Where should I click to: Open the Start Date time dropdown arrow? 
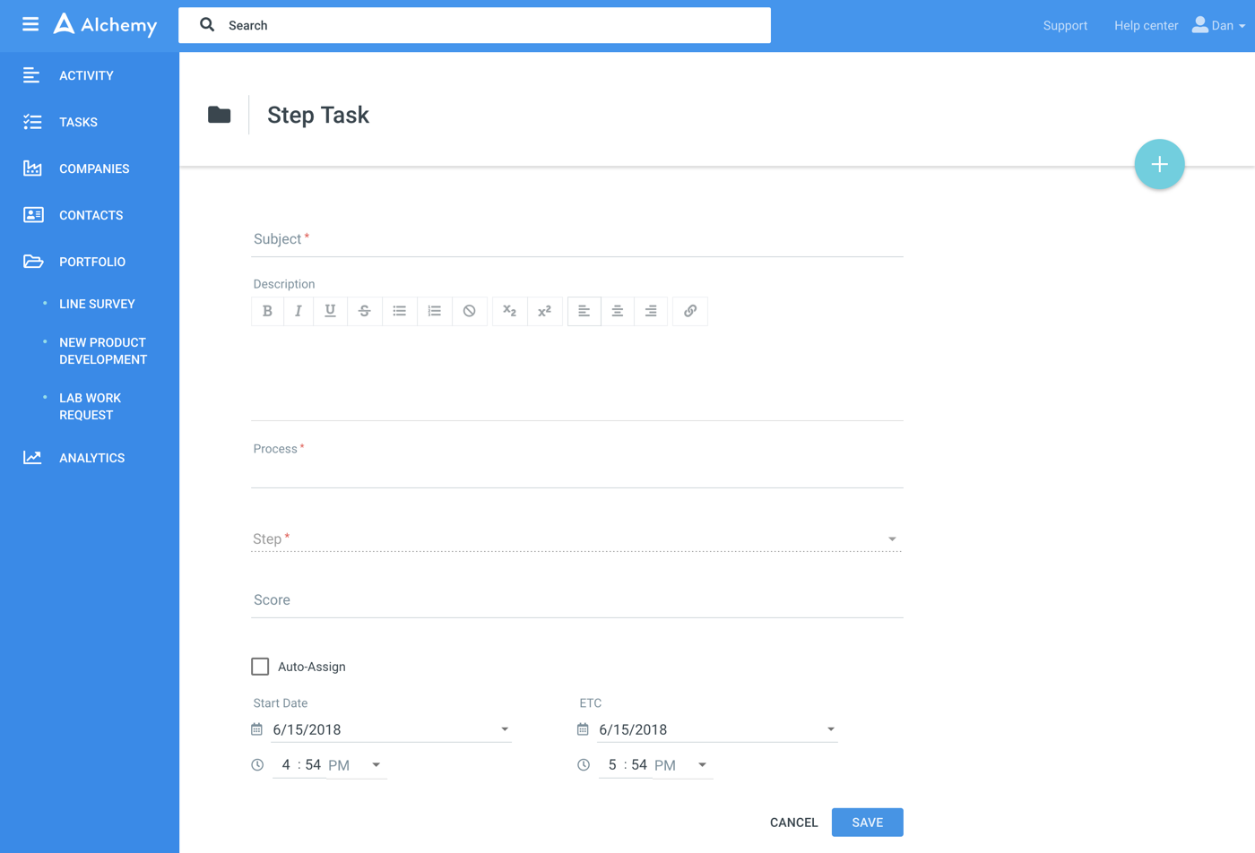click(x=376, y=765)
